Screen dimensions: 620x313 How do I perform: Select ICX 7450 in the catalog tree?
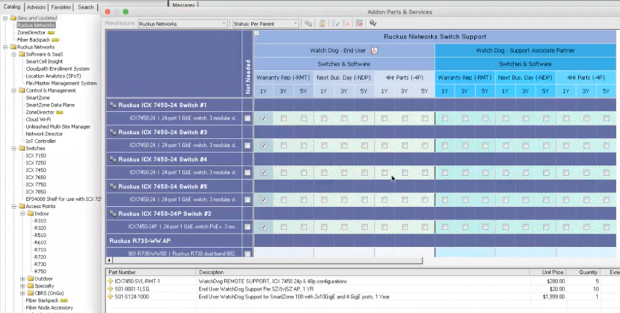(36, 170)
